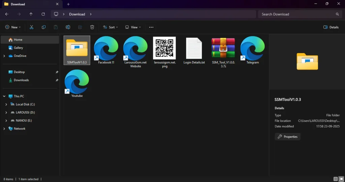Viewport: 345px width, 182px height.
Task: Click the Rename icon in toolbar
Action: pos(68,27)
